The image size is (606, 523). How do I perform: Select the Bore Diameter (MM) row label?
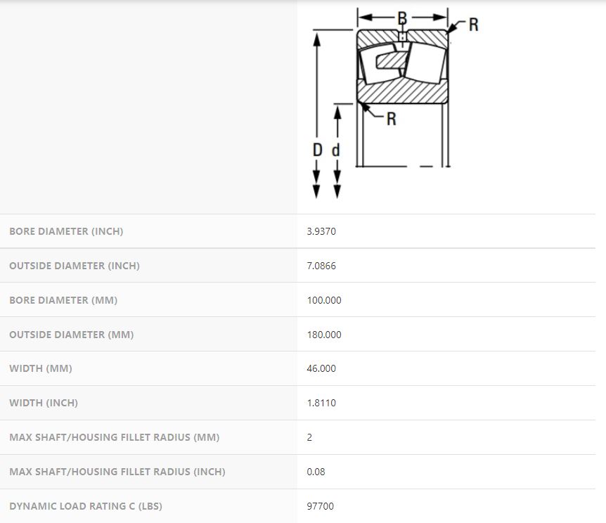coord(63,300)
